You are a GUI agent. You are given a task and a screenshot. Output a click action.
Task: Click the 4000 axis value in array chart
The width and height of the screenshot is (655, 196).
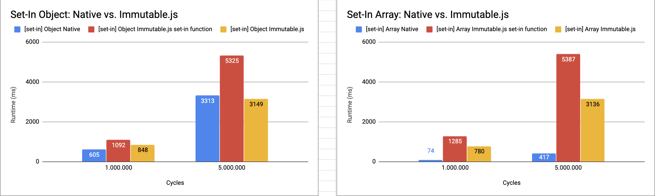point(369,82)
